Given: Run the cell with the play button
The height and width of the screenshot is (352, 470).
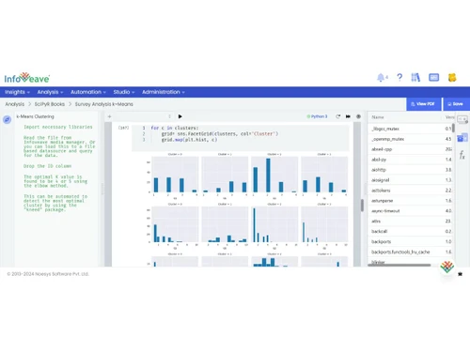Looking at the screenshot, I should tap(180, 116).
